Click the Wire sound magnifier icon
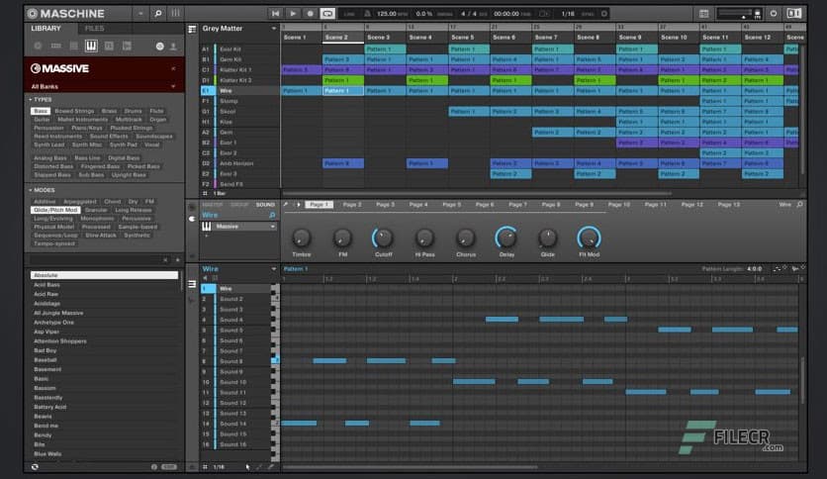 coord(272,215)
